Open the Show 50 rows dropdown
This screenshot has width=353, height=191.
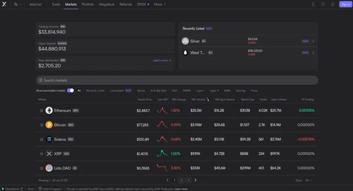[308, 180]
